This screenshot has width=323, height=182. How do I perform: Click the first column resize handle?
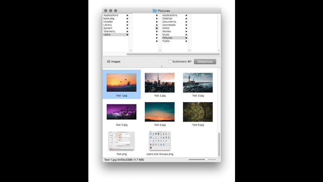131,50
